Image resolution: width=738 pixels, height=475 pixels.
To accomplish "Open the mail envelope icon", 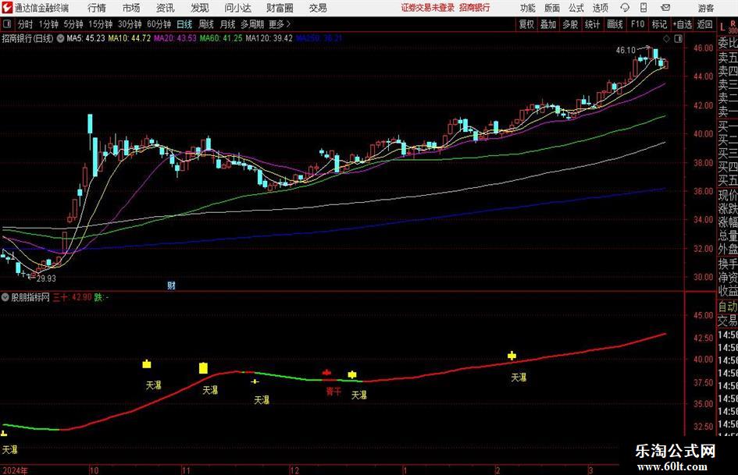I will 665,8.
